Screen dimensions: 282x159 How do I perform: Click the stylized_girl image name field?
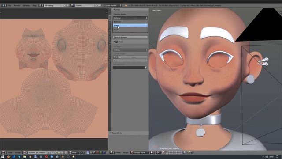(x=37, y=152)
